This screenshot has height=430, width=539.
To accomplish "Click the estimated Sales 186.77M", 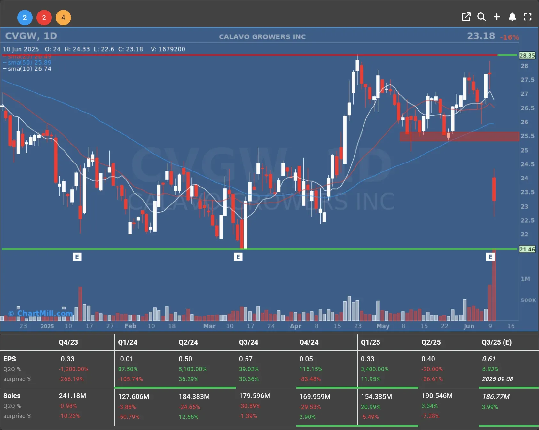I will (x=496, y=397).
